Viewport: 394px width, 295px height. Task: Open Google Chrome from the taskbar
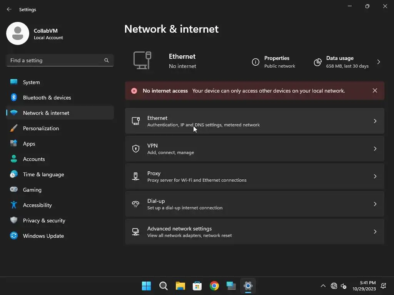tap(214, 286)
